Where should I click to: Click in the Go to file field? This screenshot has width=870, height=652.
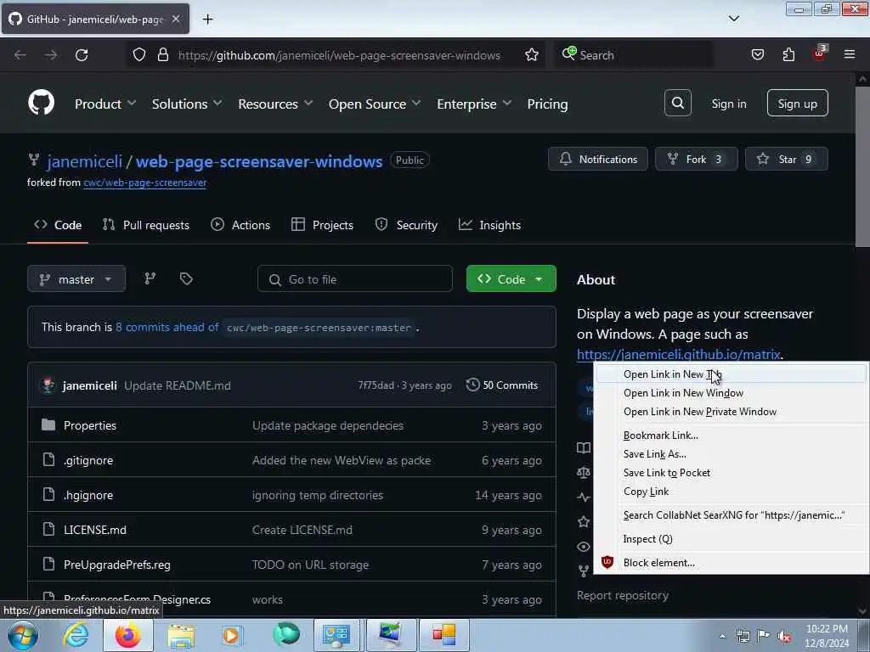pyautogui.click(x=354, y=278)
